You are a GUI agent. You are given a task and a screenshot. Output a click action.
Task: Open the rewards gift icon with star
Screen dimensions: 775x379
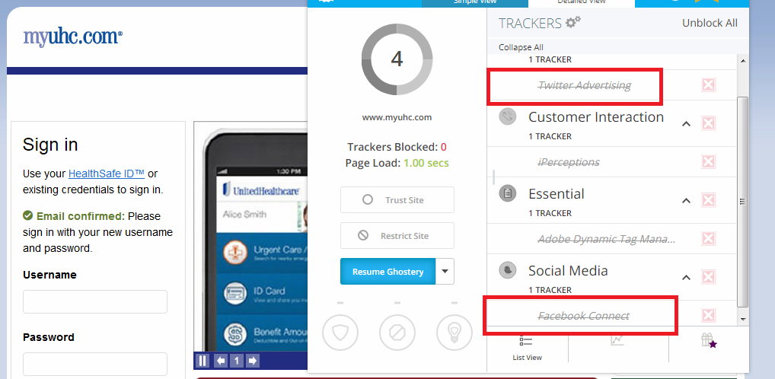pos(709,340)
